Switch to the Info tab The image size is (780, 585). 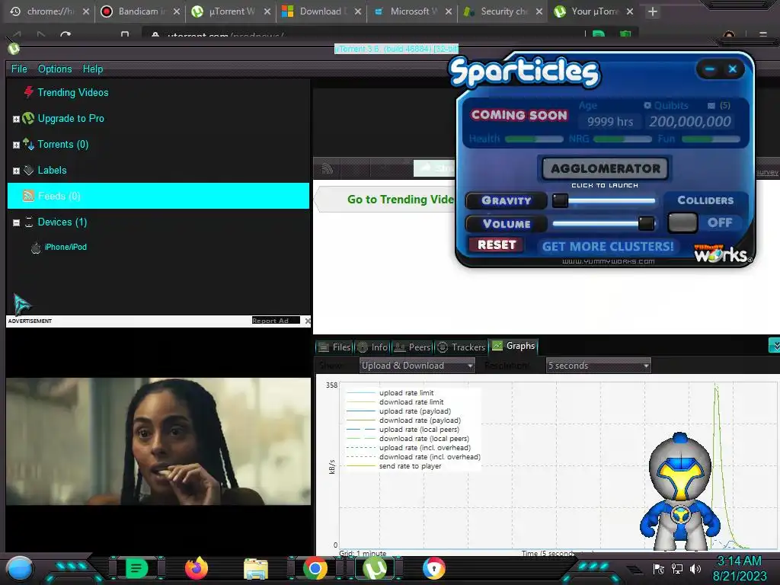(373, 347)
